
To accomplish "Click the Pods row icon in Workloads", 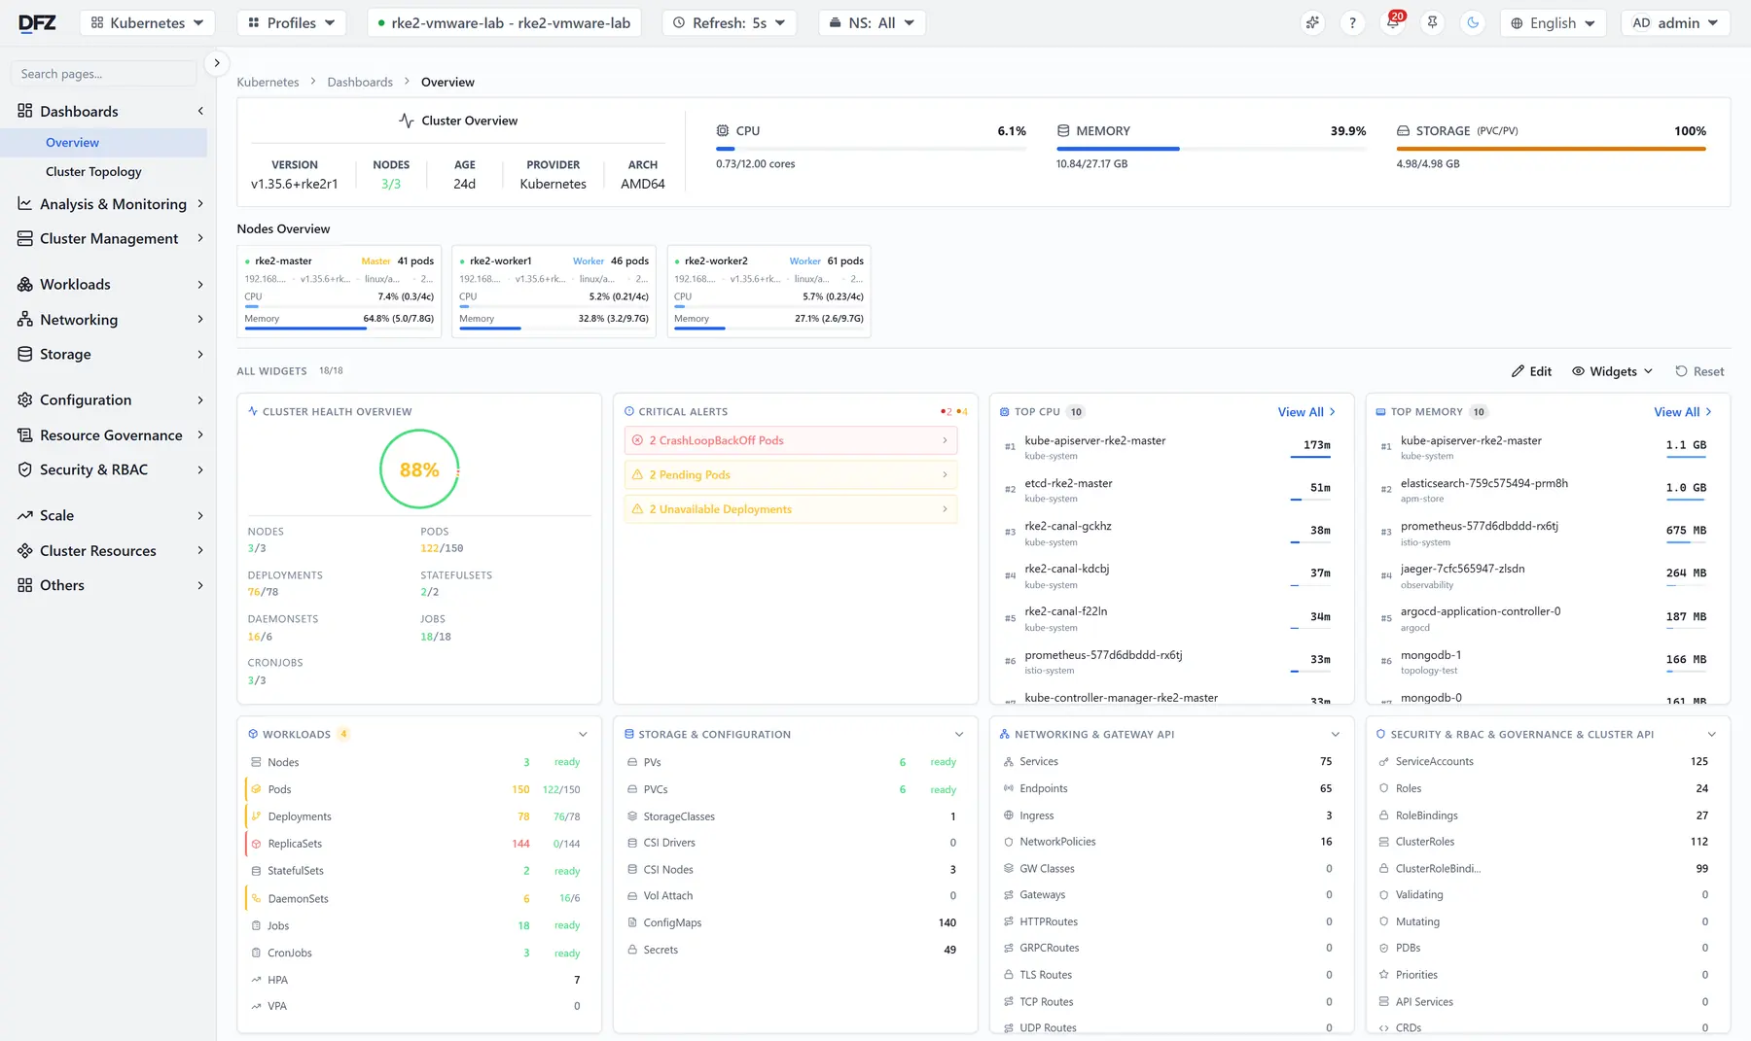I will [x=256, y=789].
